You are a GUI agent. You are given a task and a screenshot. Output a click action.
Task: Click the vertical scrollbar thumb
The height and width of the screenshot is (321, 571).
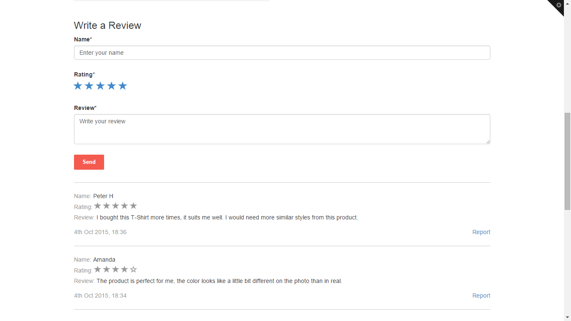pos(567,161)
